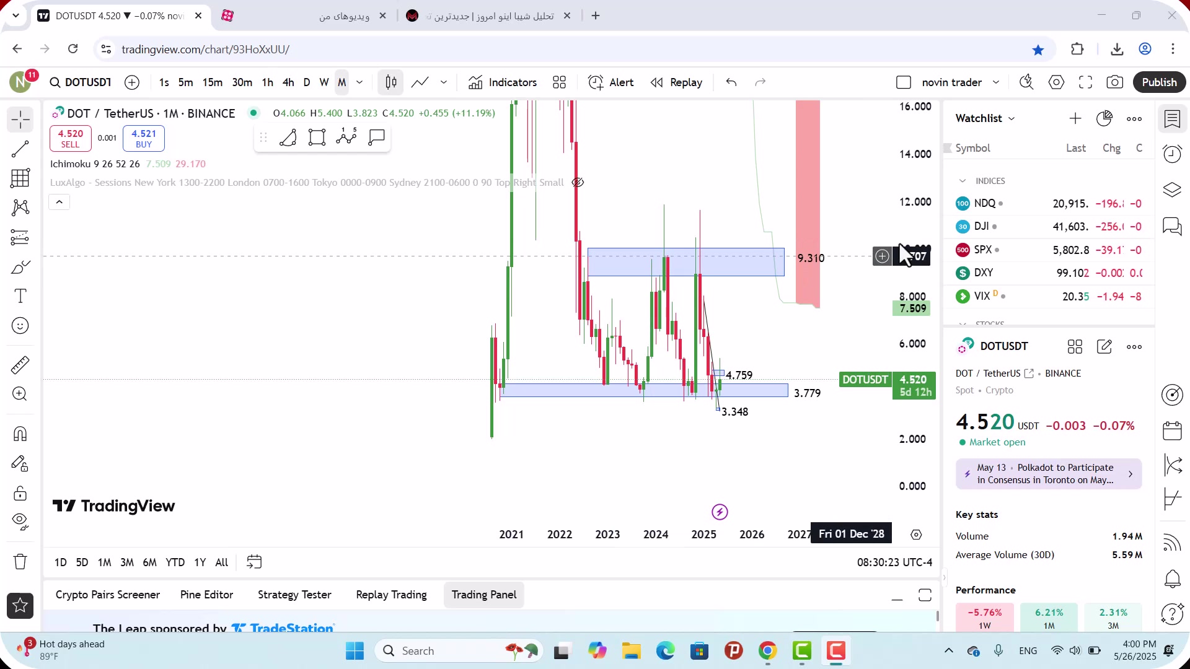Image resolution: width=1190 pixels, height=669 pixels.
Task: Open the Fibonacci/Gann tools
Action: [20, 178]
